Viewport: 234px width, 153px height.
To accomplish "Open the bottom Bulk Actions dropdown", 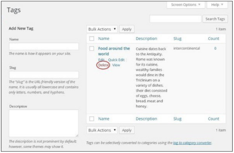I will [x=102, y=130].
